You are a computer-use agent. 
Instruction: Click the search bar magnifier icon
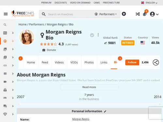(x=44, y=14)
